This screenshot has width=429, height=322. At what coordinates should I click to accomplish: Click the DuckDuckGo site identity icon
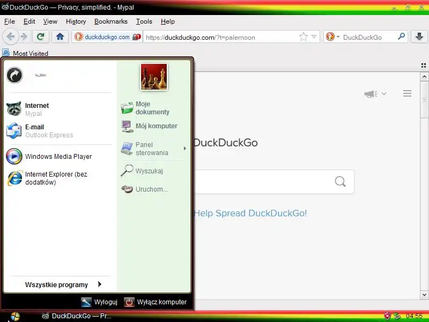pyautogui.click(x=79, y=36)
